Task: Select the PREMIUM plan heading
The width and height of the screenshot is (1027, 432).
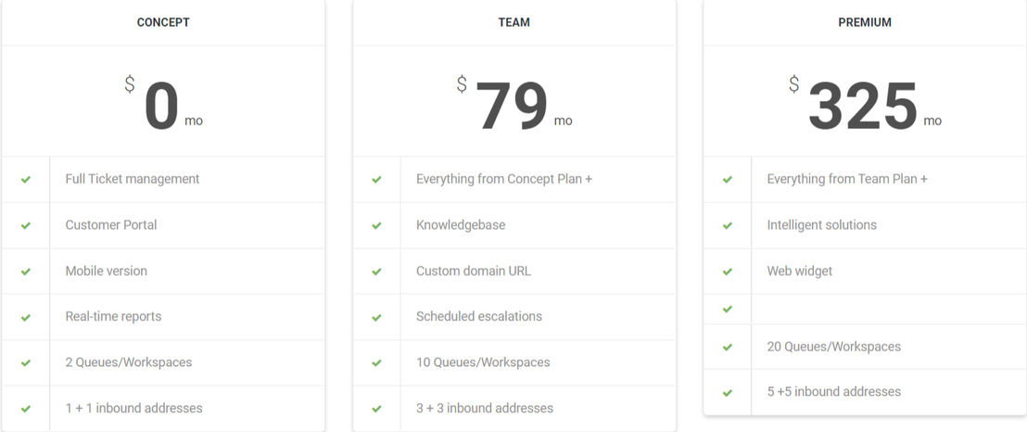Action: 865,22
